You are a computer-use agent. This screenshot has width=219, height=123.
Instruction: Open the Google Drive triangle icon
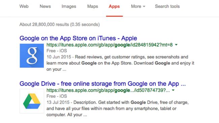point(32,101)
